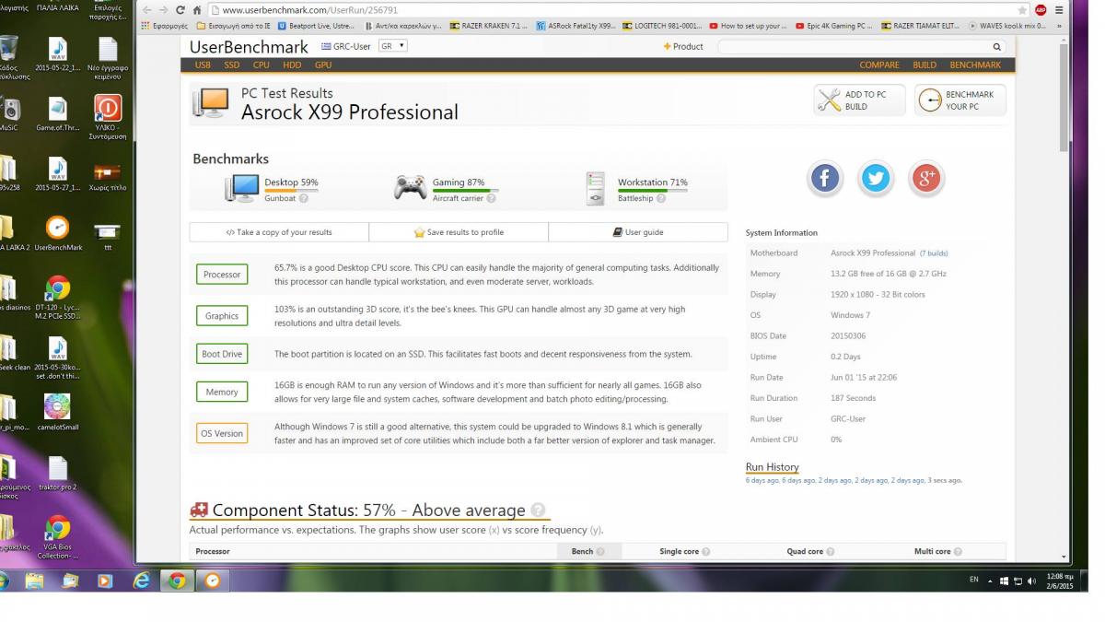
Task: Open UserBenchMark desktop shortcut
Action: pos(58,234)
